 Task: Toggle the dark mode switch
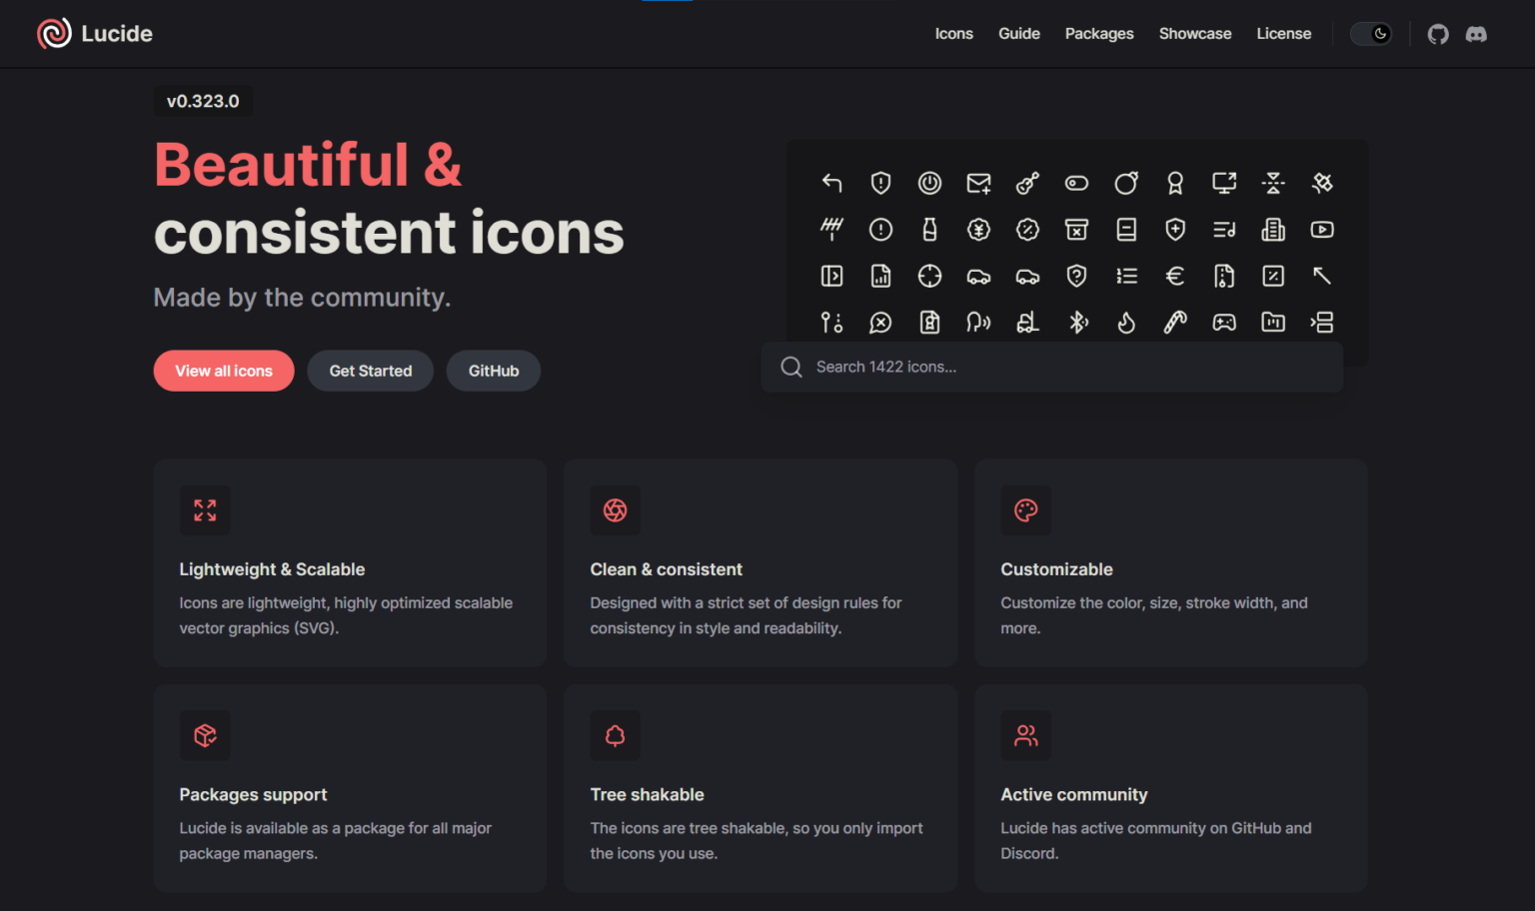pos(1371,33)
